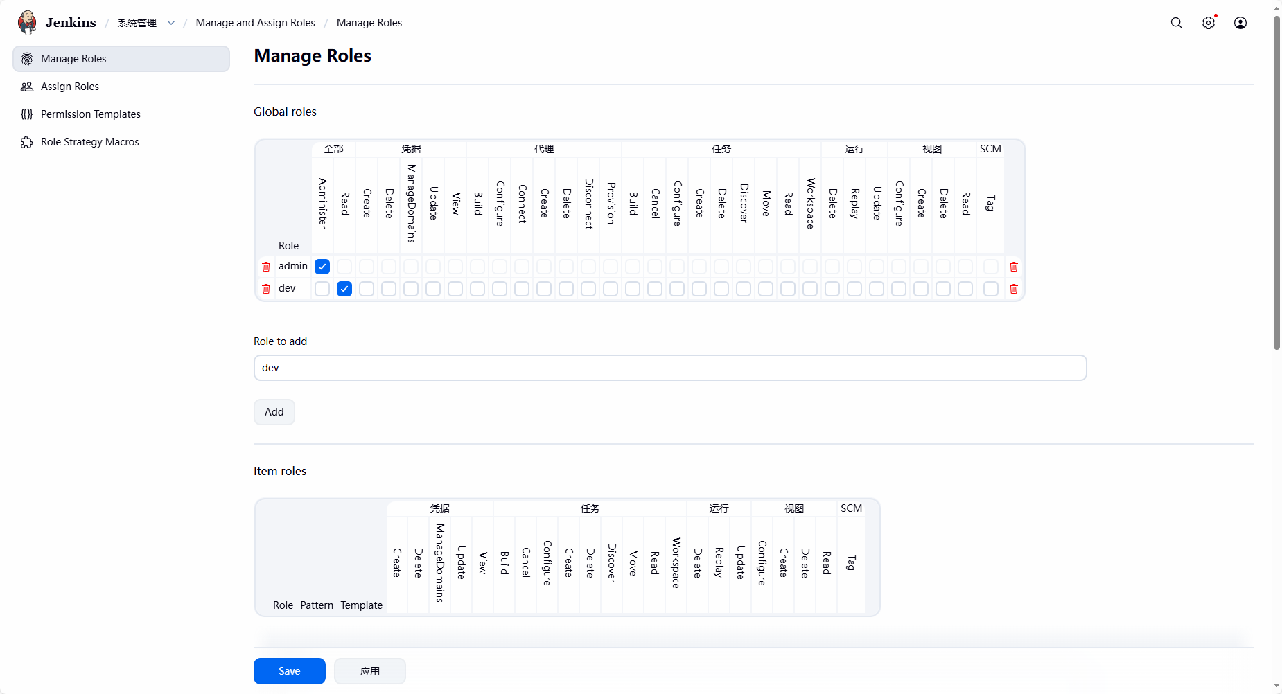Screen dimensions: 1282x694
Task: Open the settings gear with notification dot
Action: pos(1208,23)
